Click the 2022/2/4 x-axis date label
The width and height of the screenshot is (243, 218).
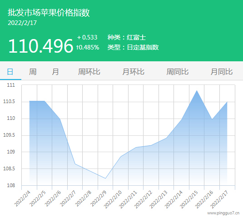22,199
